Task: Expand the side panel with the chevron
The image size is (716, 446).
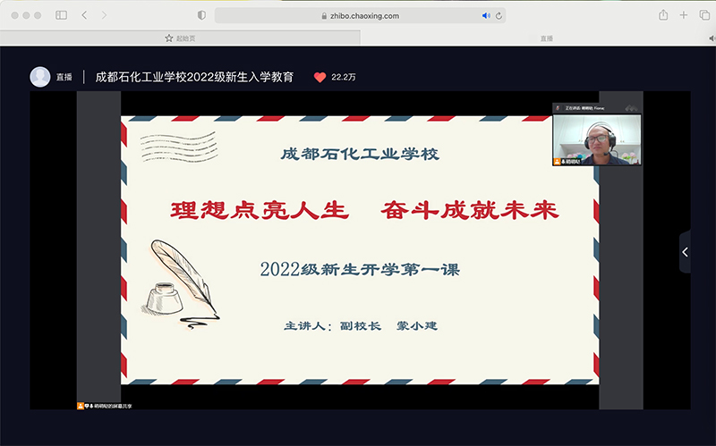Action: point(685,252)
